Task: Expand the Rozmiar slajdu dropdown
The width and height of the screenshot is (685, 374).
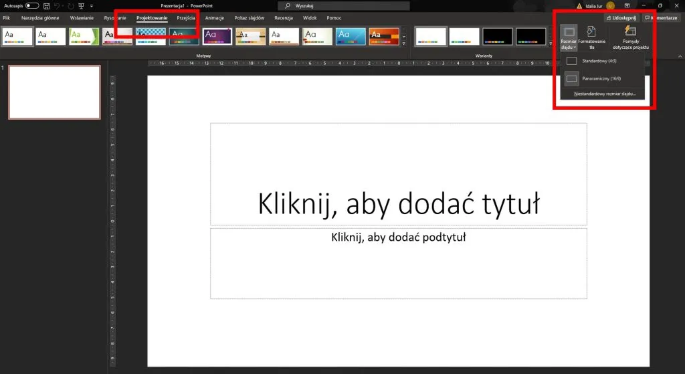Action: [569, 37]
